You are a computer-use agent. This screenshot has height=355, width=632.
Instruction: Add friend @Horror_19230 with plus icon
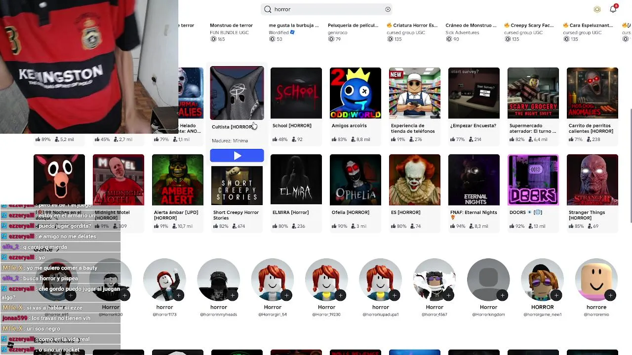340,295
